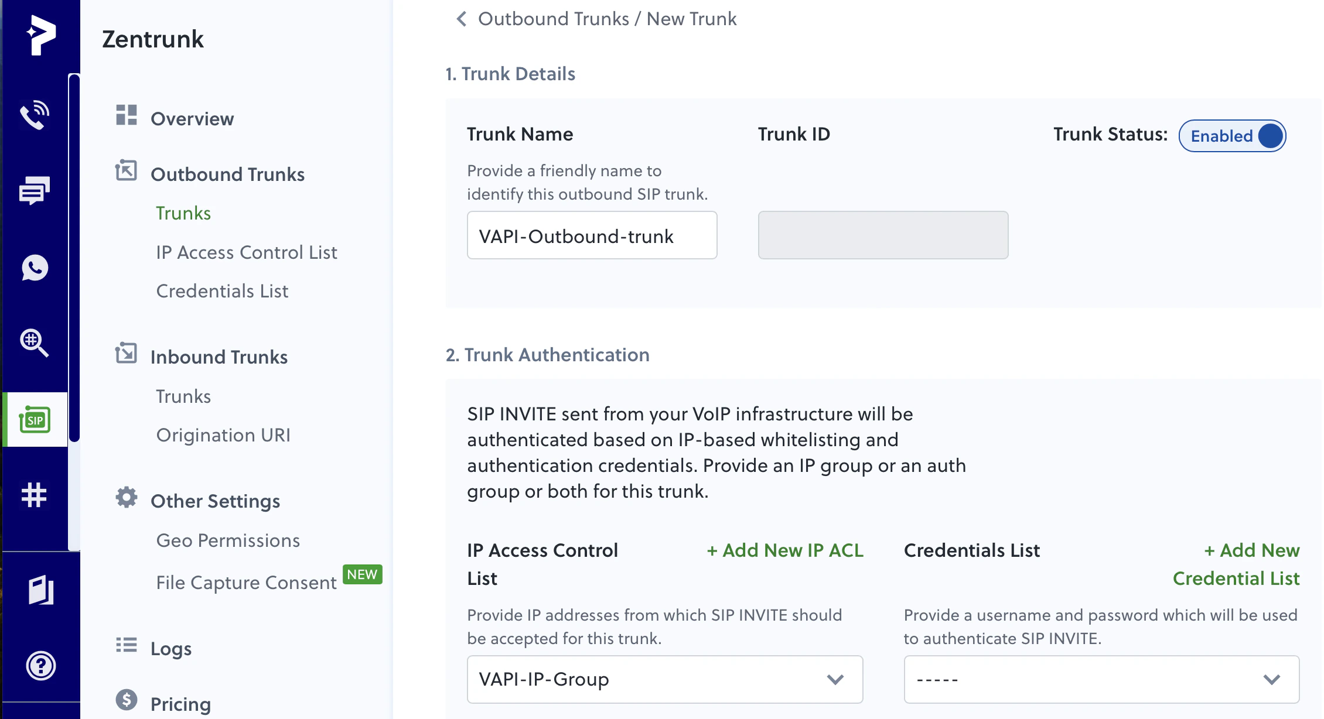Click inside the Trunk Name field
The width and height of the screenshot is (1324, 719).
(592, 236)
